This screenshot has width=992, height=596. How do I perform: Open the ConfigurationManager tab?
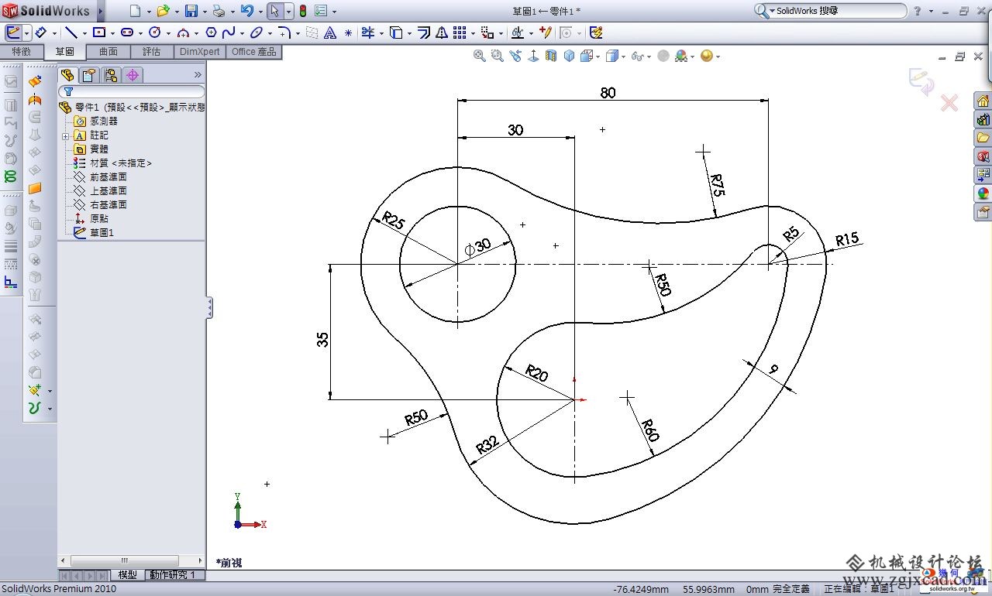[111, 75]
